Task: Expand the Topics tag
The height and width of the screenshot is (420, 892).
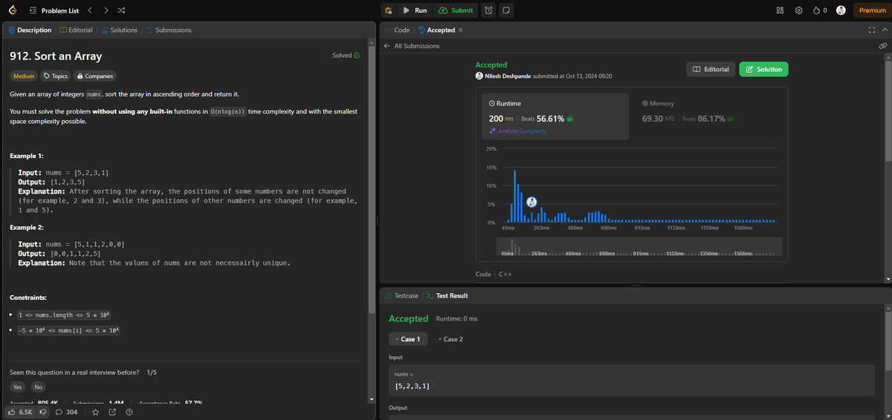Action: pos(55,76)
